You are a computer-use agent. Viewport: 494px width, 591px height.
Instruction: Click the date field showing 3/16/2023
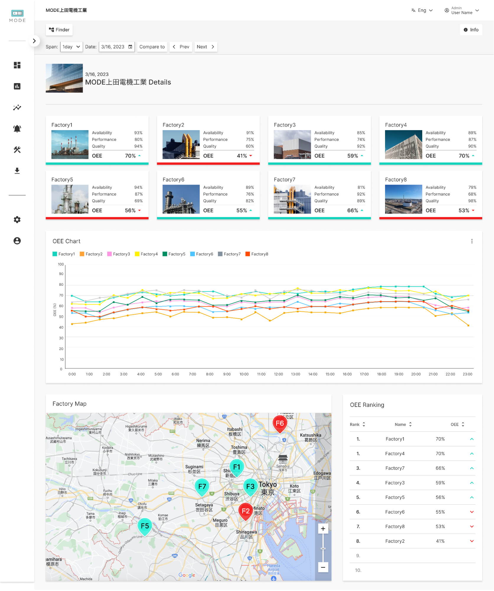116,46
